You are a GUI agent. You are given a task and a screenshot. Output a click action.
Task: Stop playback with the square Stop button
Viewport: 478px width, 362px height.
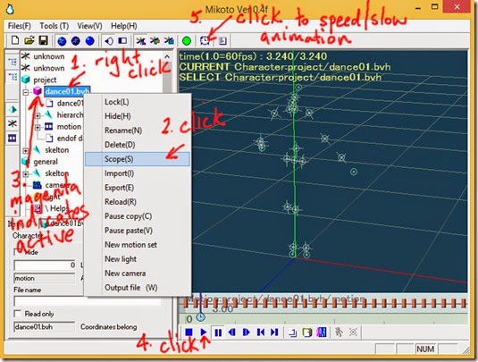click(189, 333)
